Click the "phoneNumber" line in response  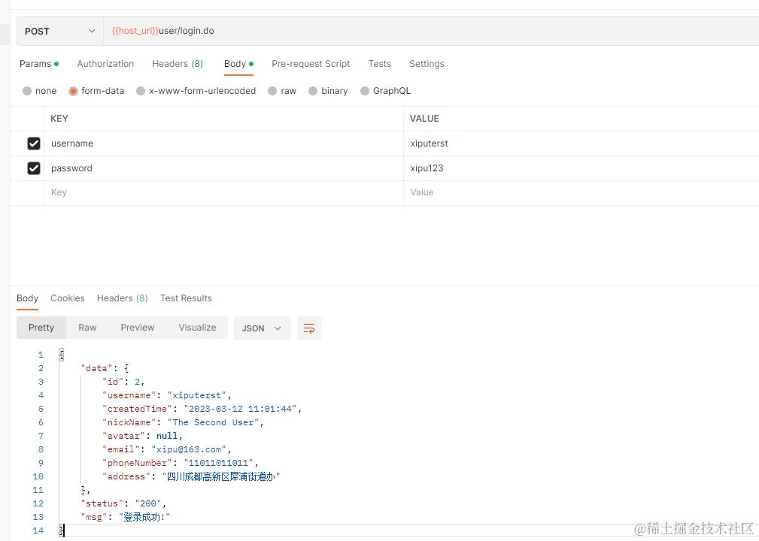[181, 463]
